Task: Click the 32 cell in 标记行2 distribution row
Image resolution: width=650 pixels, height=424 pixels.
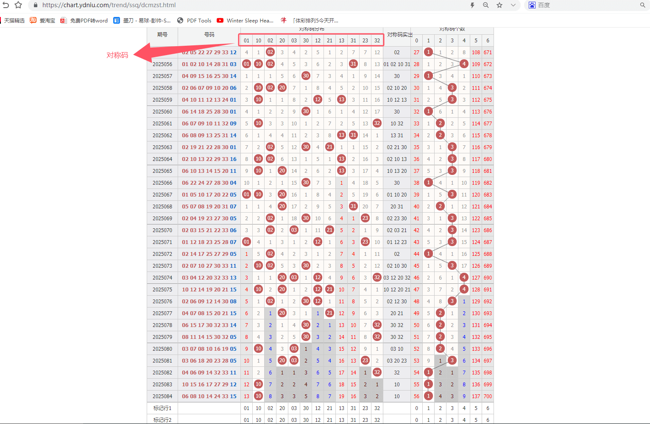Action: pos(377,420)
